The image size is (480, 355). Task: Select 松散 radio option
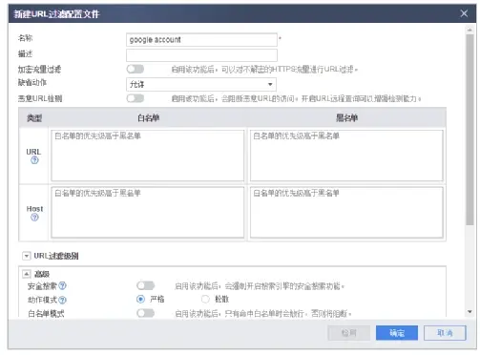point(205,299)
